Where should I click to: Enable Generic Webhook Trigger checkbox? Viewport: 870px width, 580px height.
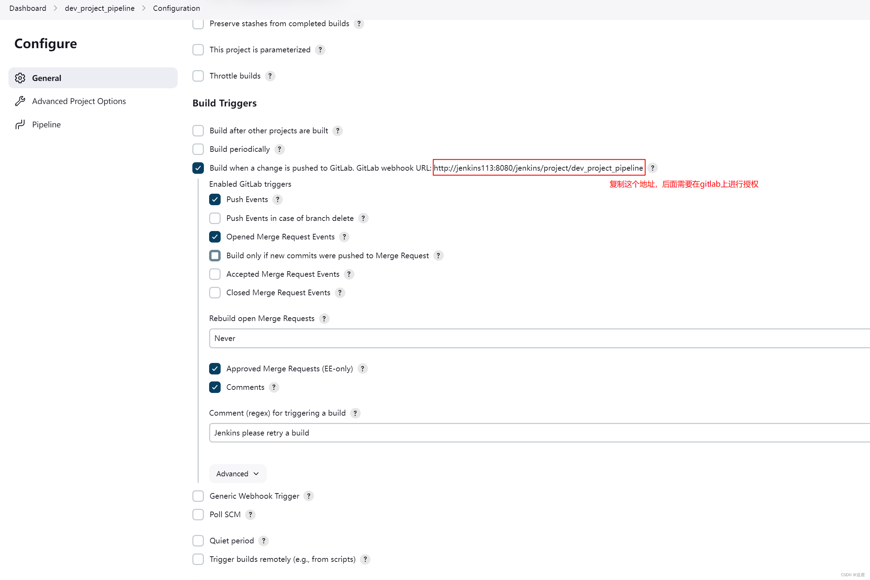click(199, 496)
